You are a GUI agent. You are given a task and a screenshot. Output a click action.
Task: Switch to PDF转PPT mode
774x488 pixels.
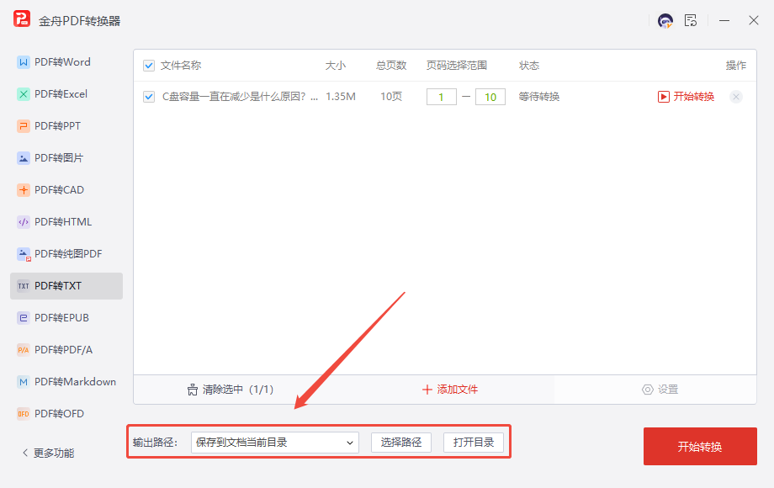(x=66, y=126)
